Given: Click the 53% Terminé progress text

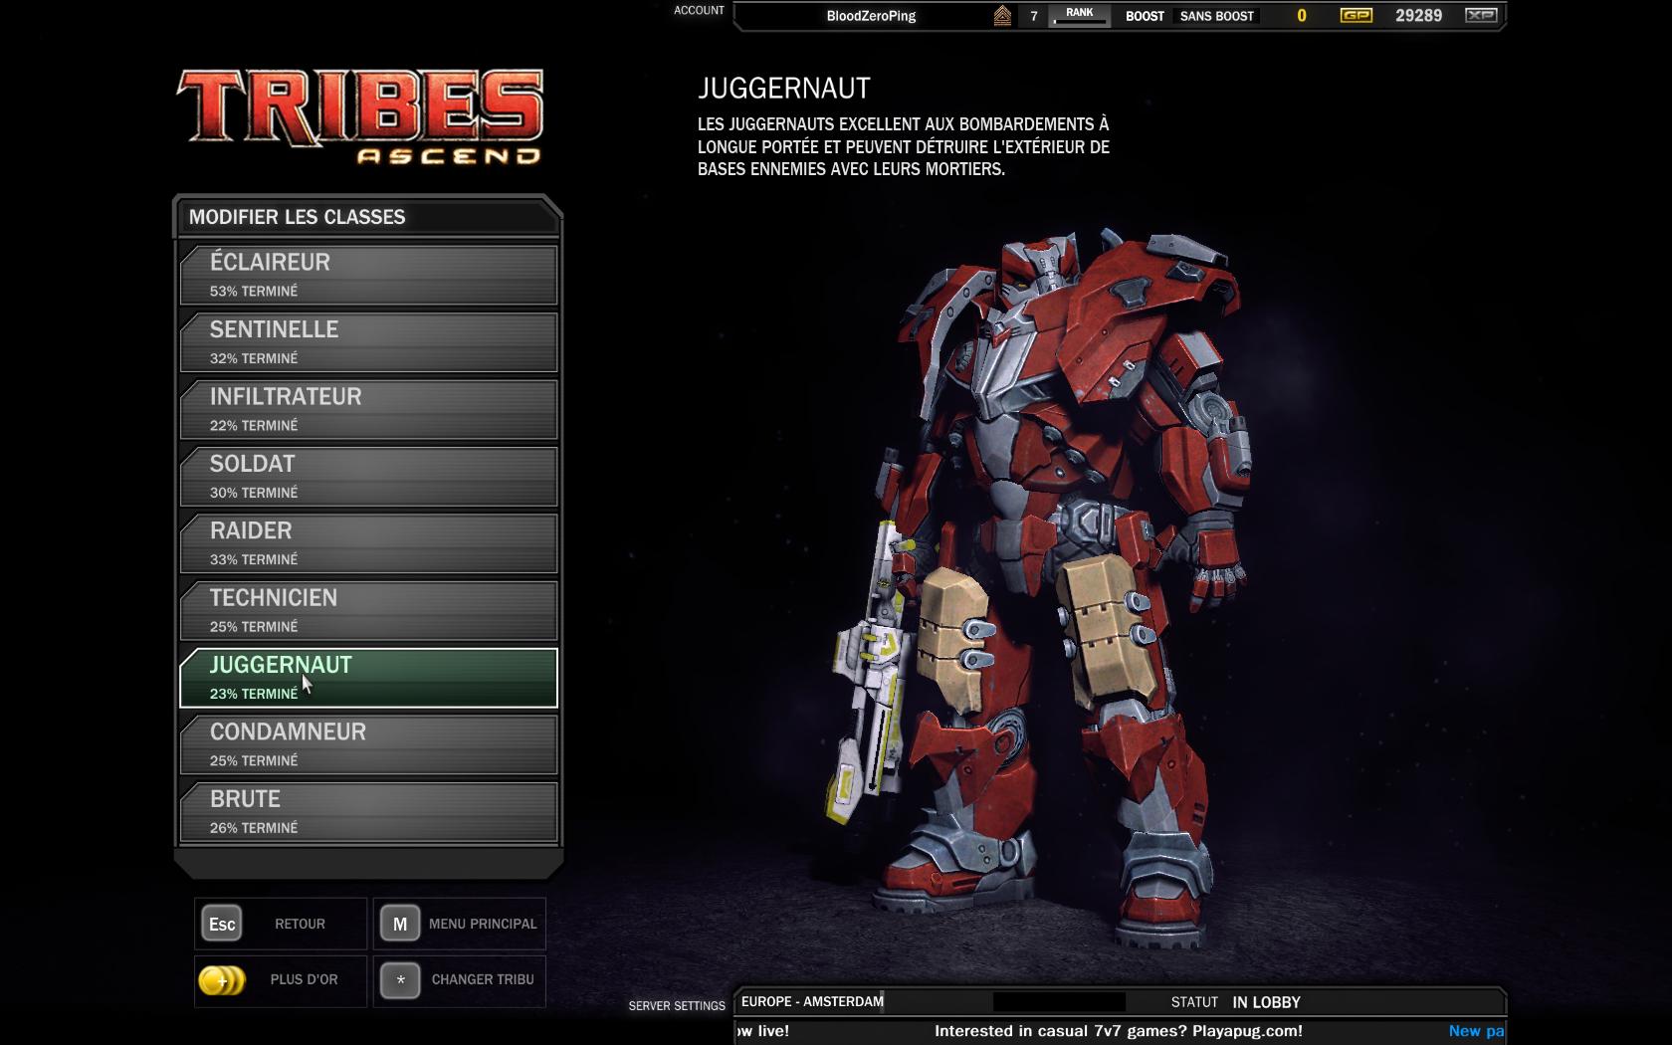Looking at the screenshot, I should 254,291.
